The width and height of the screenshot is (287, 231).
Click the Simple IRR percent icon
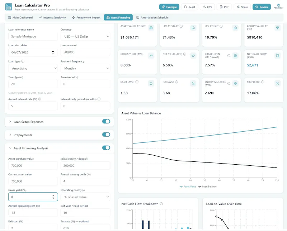[277, 84]
